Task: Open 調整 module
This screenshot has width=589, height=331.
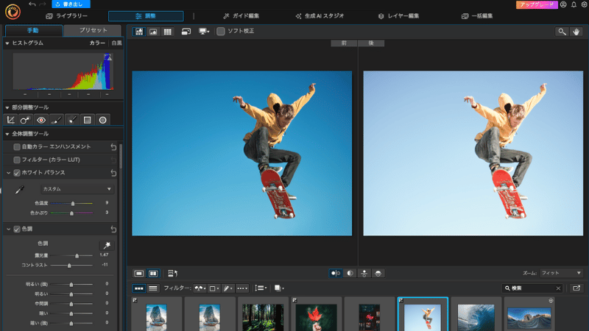Action: [x=146, y=16]
